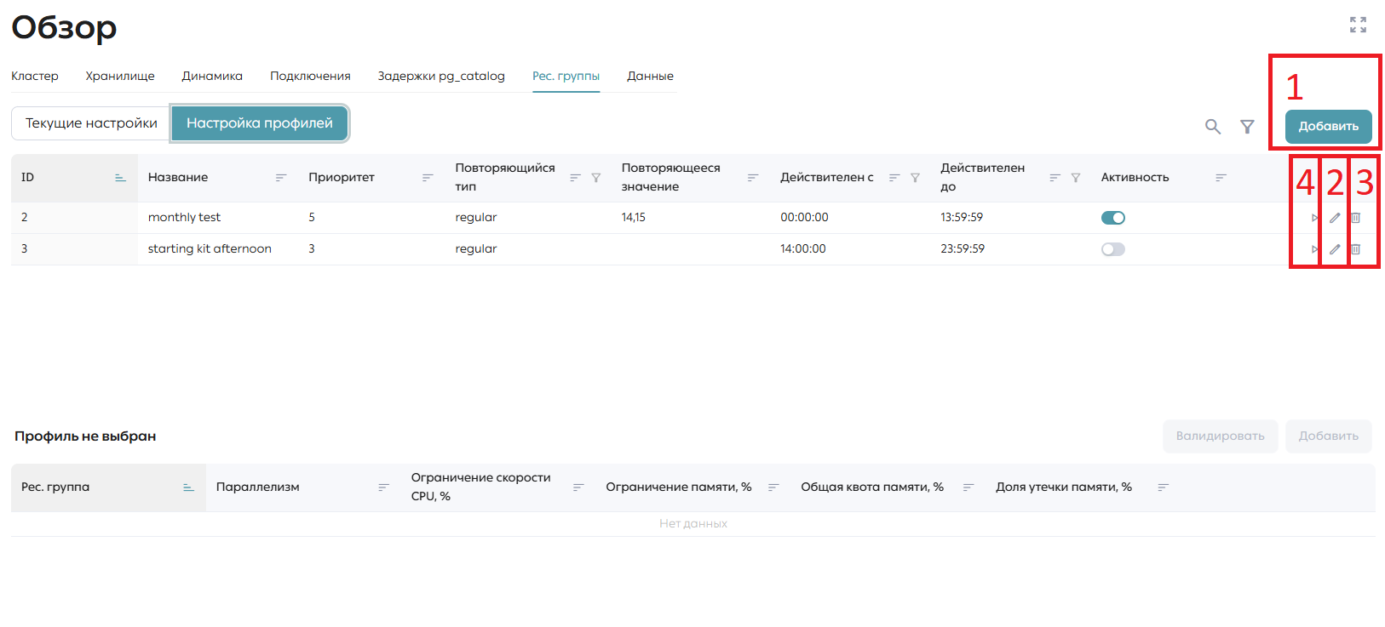Image resolution: width=1385 pixels, height=627 pixels.
Task: Toggle fullscreen with the expand icon
Action: pyautogui.click(x=1358, y=25)
